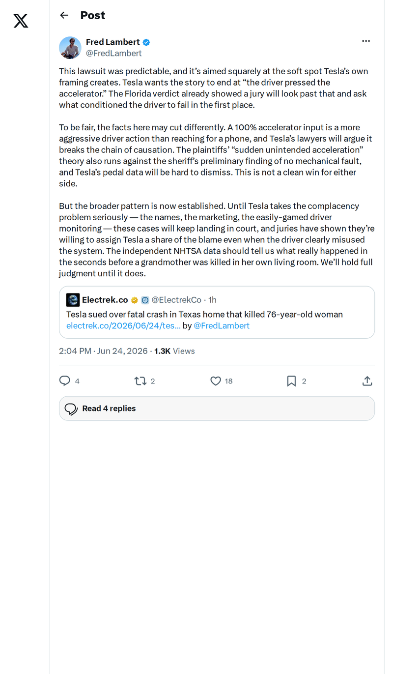Image resolution: width=393 pixels, height=674 pixels.
Task: Click the gold verified badge beside Electrek.co
Action: pos(134,300)
